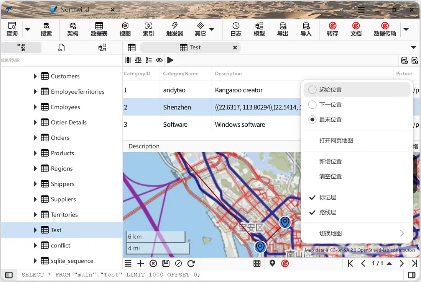Viewport: 421px width, 282px height.
Task: Expand the Order Details tree node
Action: pos(35,122)
